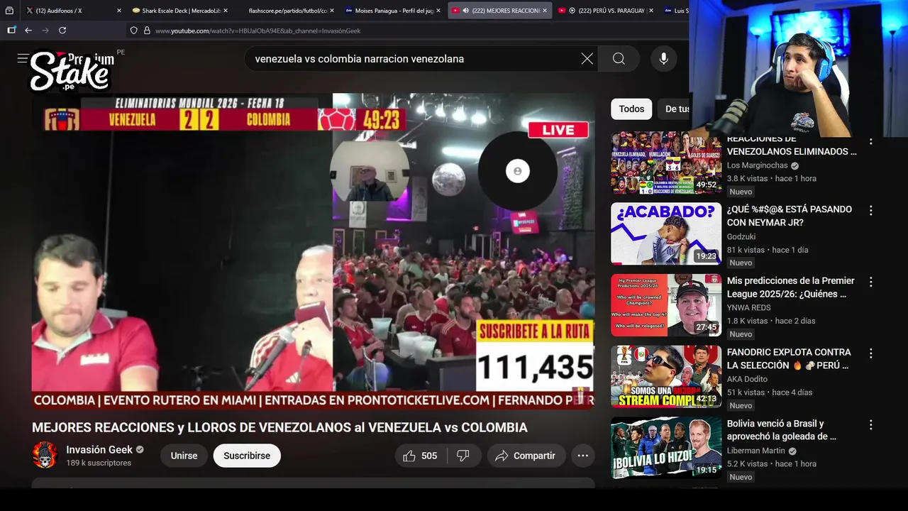This screenshot has width=908, height=511.
Task: Like the video with thumbs up 505
Action: [x=420, y=456]
